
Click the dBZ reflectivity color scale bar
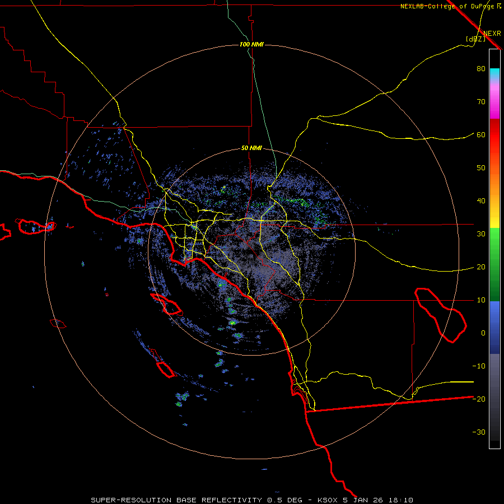pyautogui.click(x=494, y=249)
